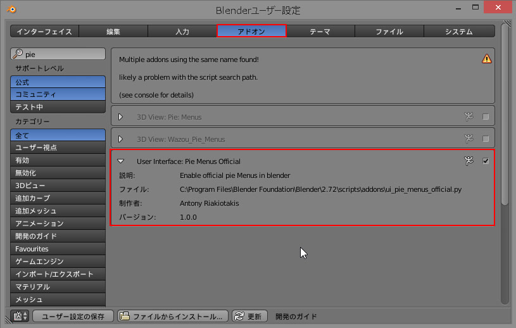Switch to the 編集 tab

pyautogui.click(x=113, y=31)
